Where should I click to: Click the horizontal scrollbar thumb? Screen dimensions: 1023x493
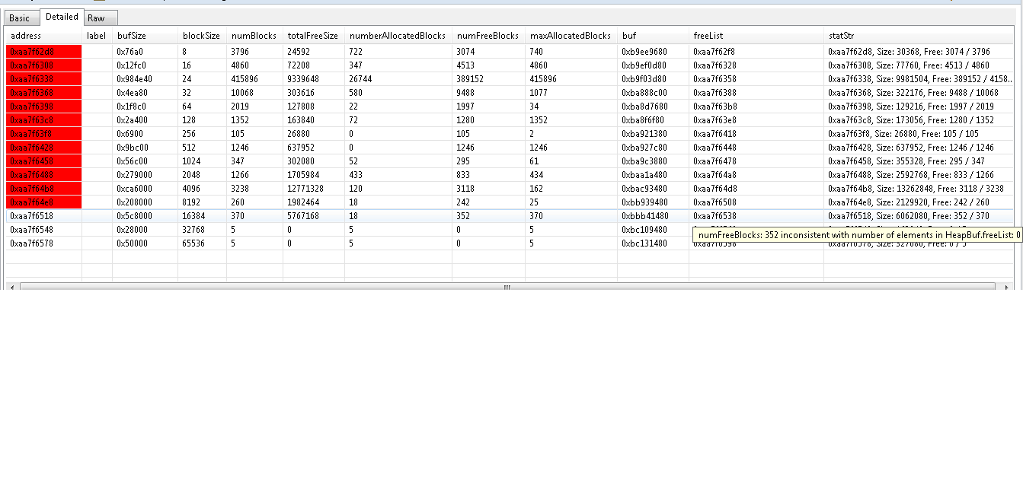[507, 287]
